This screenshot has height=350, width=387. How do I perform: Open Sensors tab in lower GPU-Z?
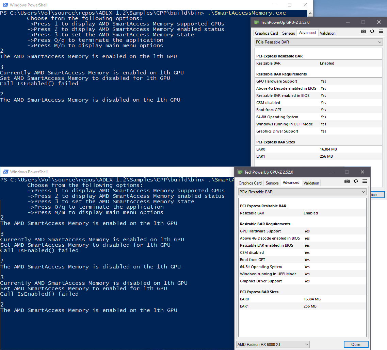272,183
